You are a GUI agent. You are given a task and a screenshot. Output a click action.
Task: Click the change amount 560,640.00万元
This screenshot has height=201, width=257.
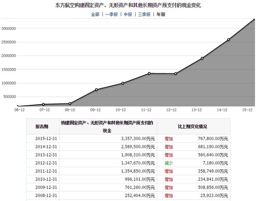point(213,155)
